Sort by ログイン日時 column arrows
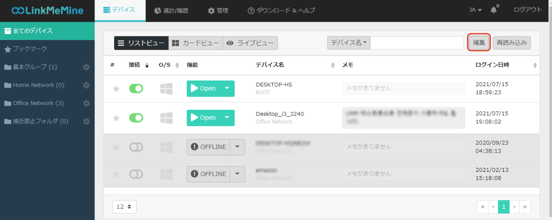This screenshot has width=552, height=220. pyautogui.click(x=535, y=65)
